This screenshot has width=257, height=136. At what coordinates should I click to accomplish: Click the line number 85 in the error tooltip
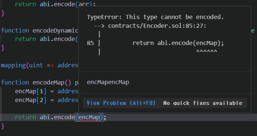pyautogui.click(x=90, y=43)
